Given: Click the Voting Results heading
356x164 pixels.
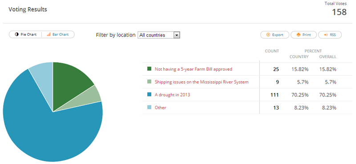Looking at the screenshot, I should pyautogui.click(x=28, y=9).
